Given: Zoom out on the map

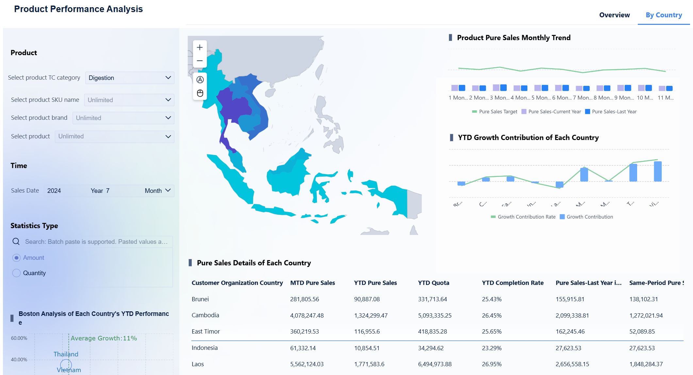Looking at the screenshot, I should tap(200, 61).
